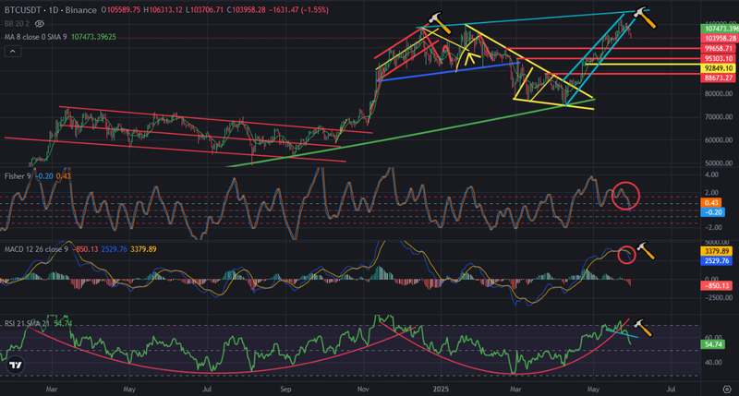This screenshot has height=396, width=739.
Task: Select the red circle drawing on the MACD pane
Action: coord(627,255)
